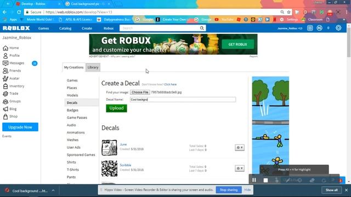This screenshot has height=197, width=351.
Task: Click Stop sharing button
Action: [229, 190]
